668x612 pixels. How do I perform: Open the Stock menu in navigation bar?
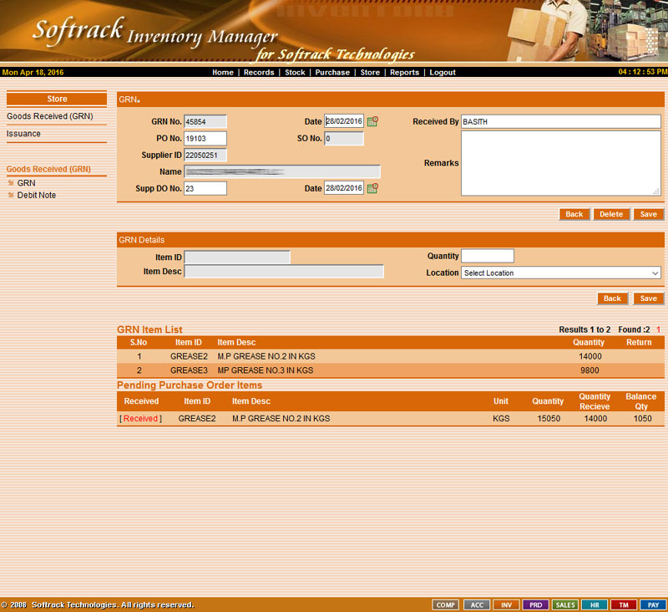click(295, 73)
